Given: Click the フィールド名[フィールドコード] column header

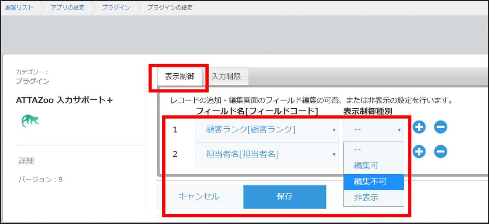Looking at the screenshot, I should [257, 111].
